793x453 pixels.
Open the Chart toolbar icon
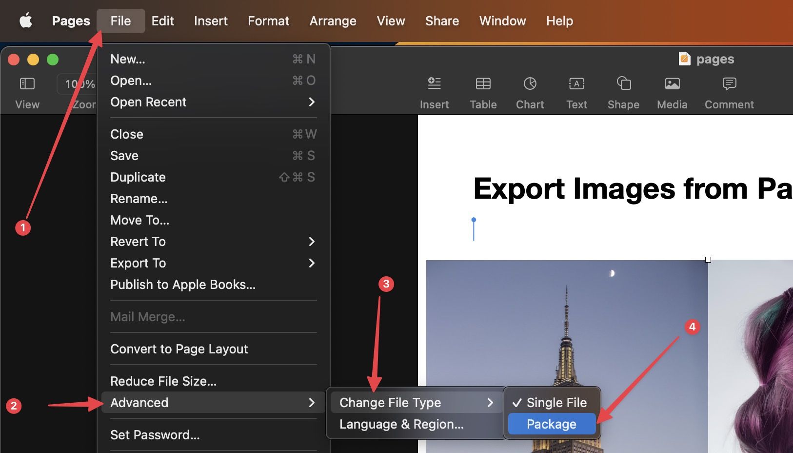coord(530,84)
